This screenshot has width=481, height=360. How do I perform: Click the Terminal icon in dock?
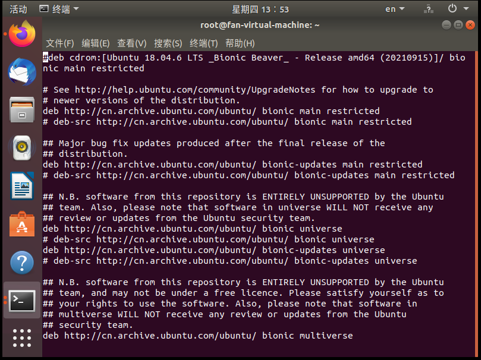(x=22, y=301)
